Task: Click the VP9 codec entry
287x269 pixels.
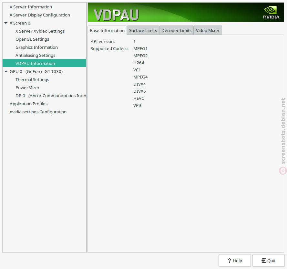Action: pyautogui.click(x=137, y=106)
